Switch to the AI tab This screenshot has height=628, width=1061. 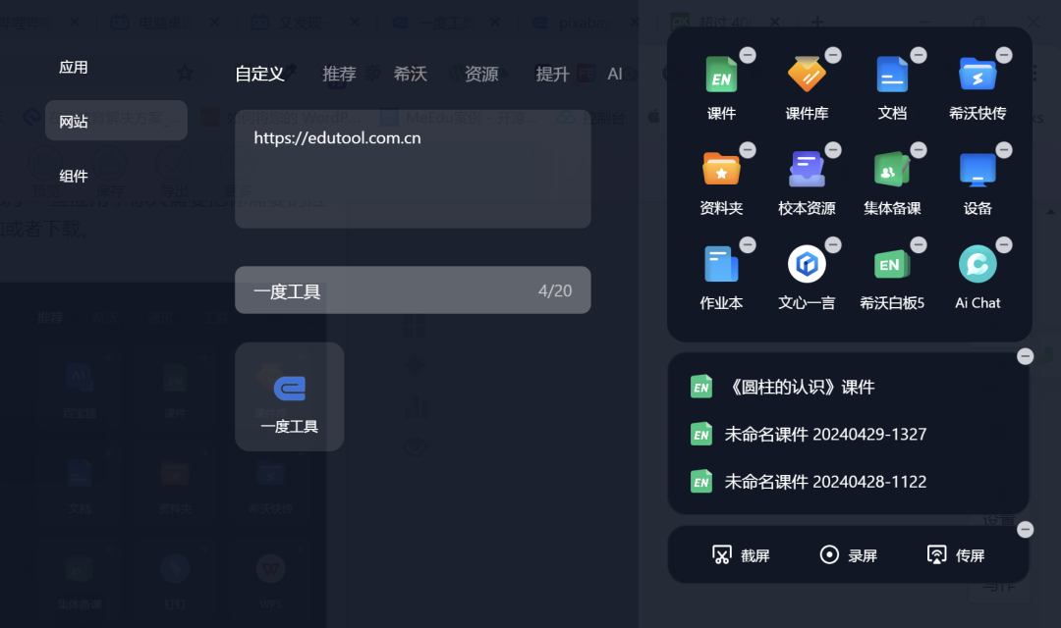tap(614, 74)
